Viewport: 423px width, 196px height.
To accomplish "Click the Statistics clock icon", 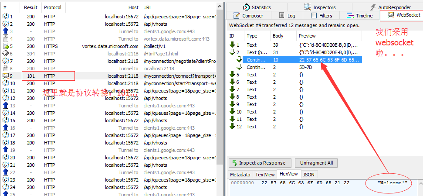I will (246, 7).
